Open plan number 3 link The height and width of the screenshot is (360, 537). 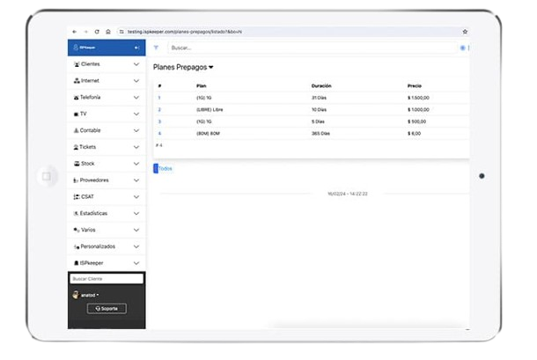159,121
